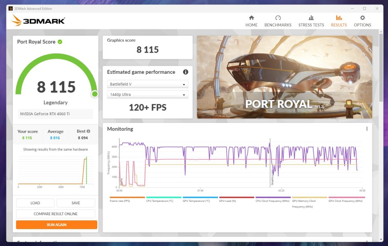The width and height of the screenshot is (388, 246).
Task: Open the Monitoring panel three-dot menu
Action: pyautogui.click(x=367, y=129)
